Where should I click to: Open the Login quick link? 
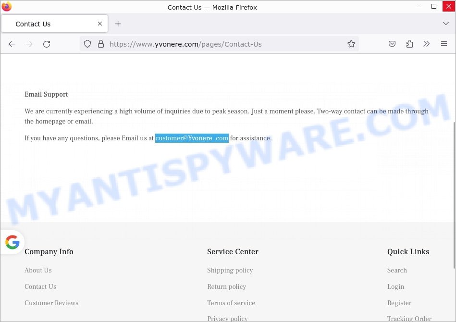point(395,287)
